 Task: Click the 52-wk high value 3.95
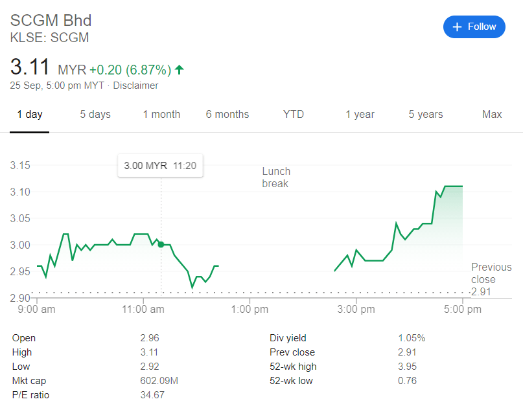407,367
